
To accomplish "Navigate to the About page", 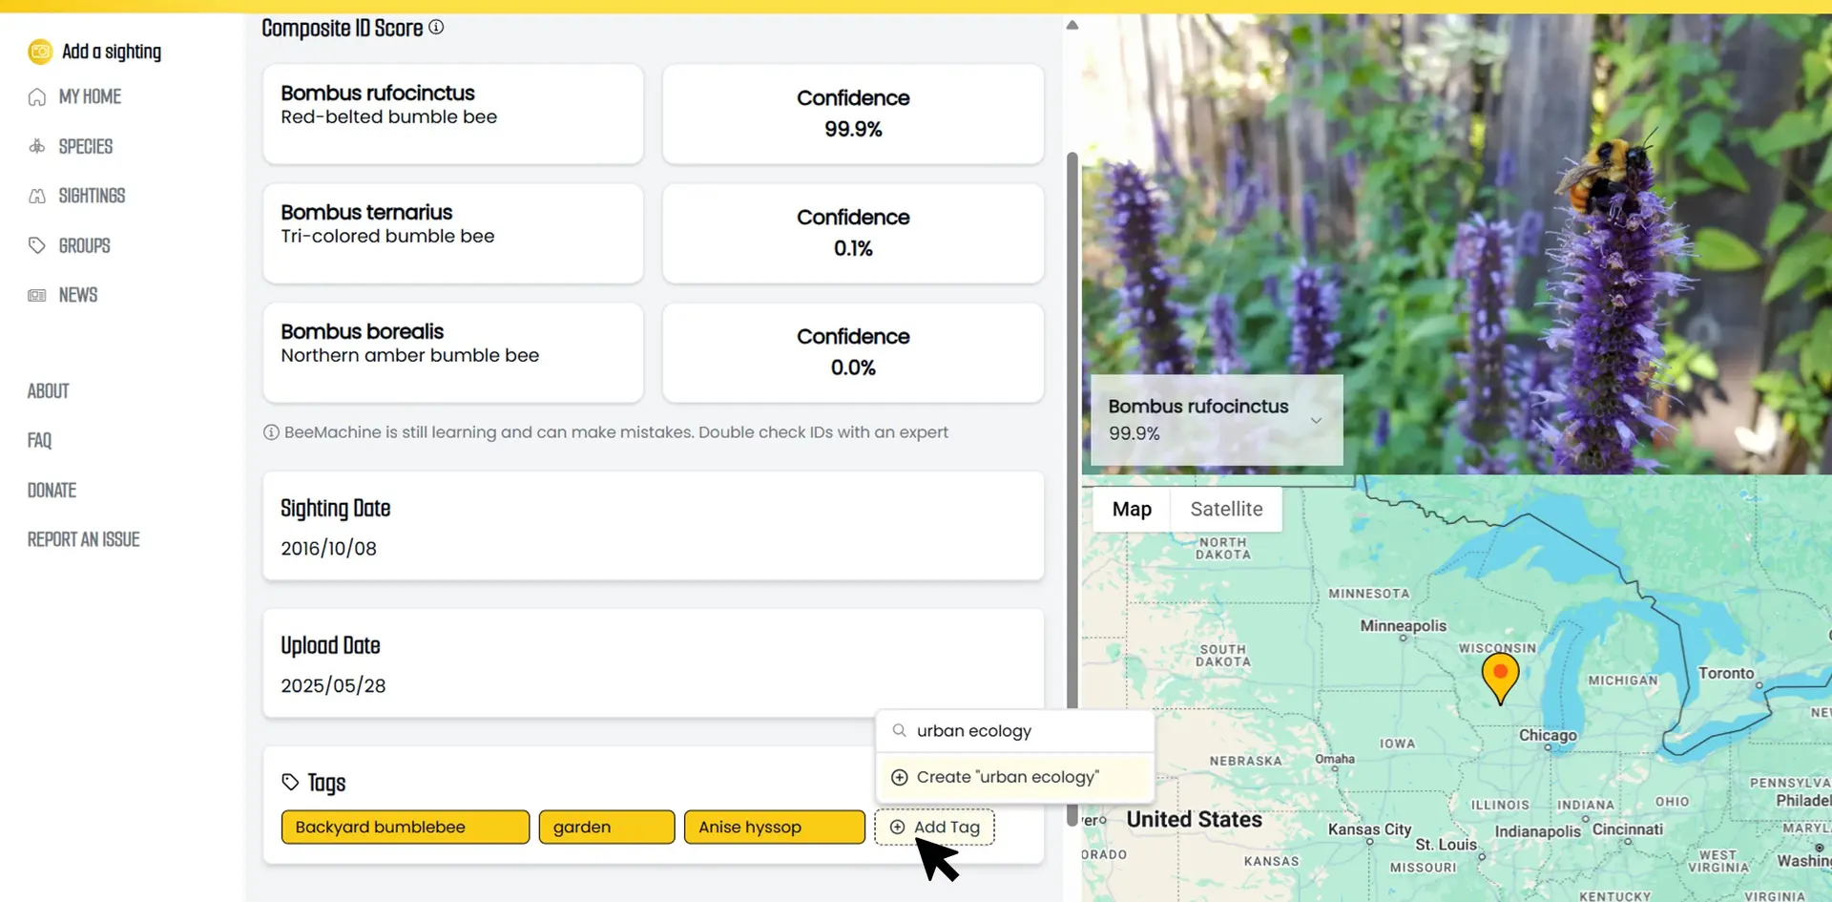I will (48, 390).
